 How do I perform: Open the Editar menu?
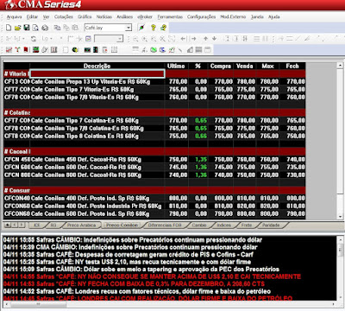point(32,16)
